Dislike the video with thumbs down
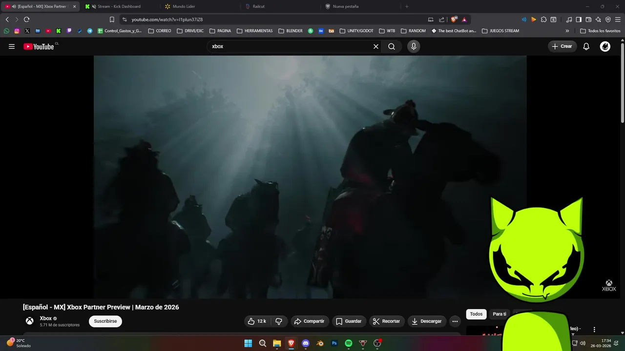 279,321
